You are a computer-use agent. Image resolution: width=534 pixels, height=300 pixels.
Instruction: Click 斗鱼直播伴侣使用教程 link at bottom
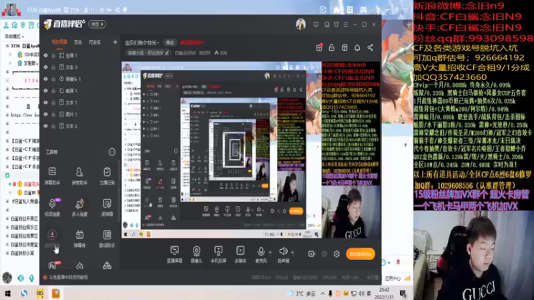pos(68,277)
